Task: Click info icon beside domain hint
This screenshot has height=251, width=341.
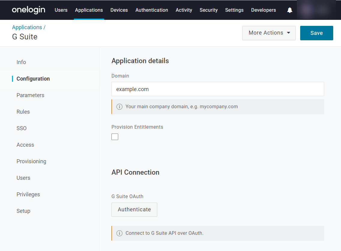Action: tap(119, 107)
